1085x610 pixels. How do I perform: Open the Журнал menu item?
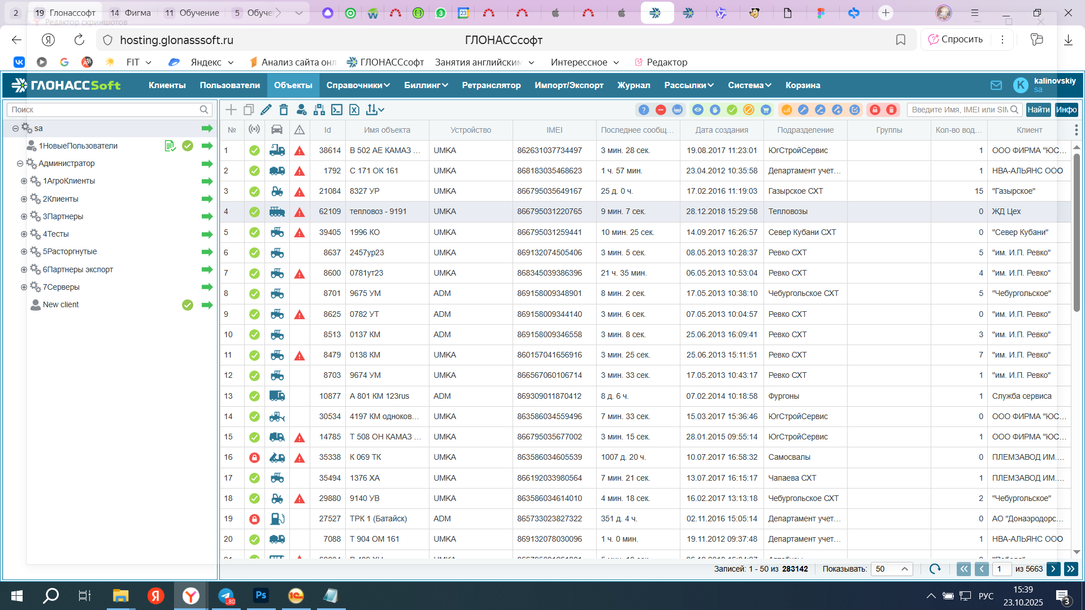[x=633, y=85]
